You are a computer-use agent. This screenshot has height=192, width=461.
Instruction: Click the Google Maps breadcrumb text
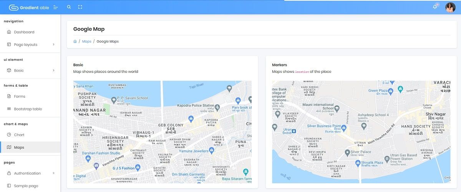point(108,41)
